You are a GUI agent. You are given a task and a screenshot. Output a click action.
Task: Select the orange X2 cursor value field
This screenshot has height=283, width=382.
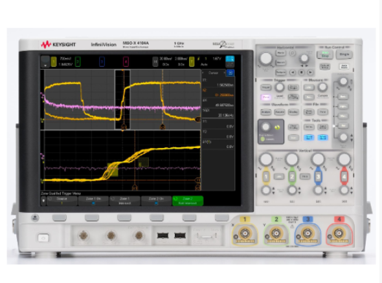218,92
